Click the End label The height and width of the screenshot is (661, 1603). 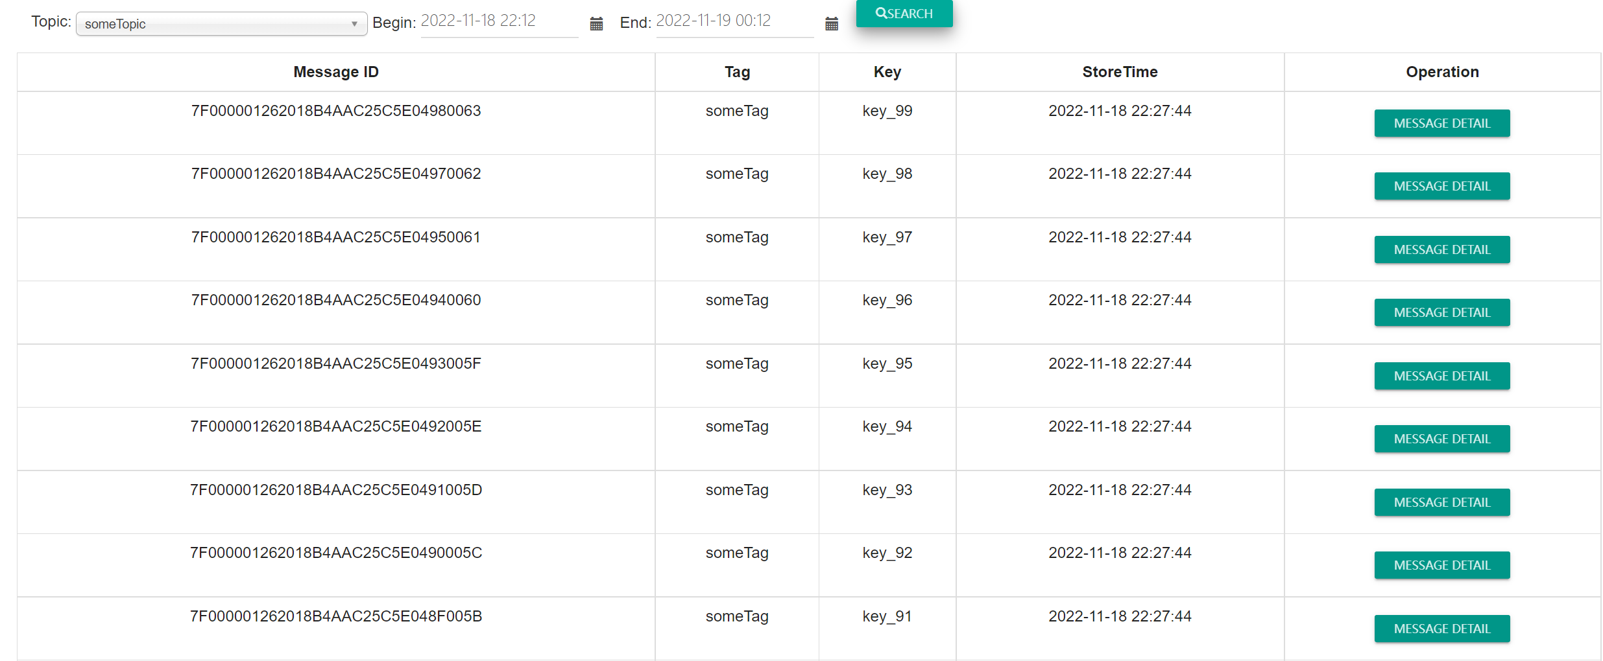point(635,23)
